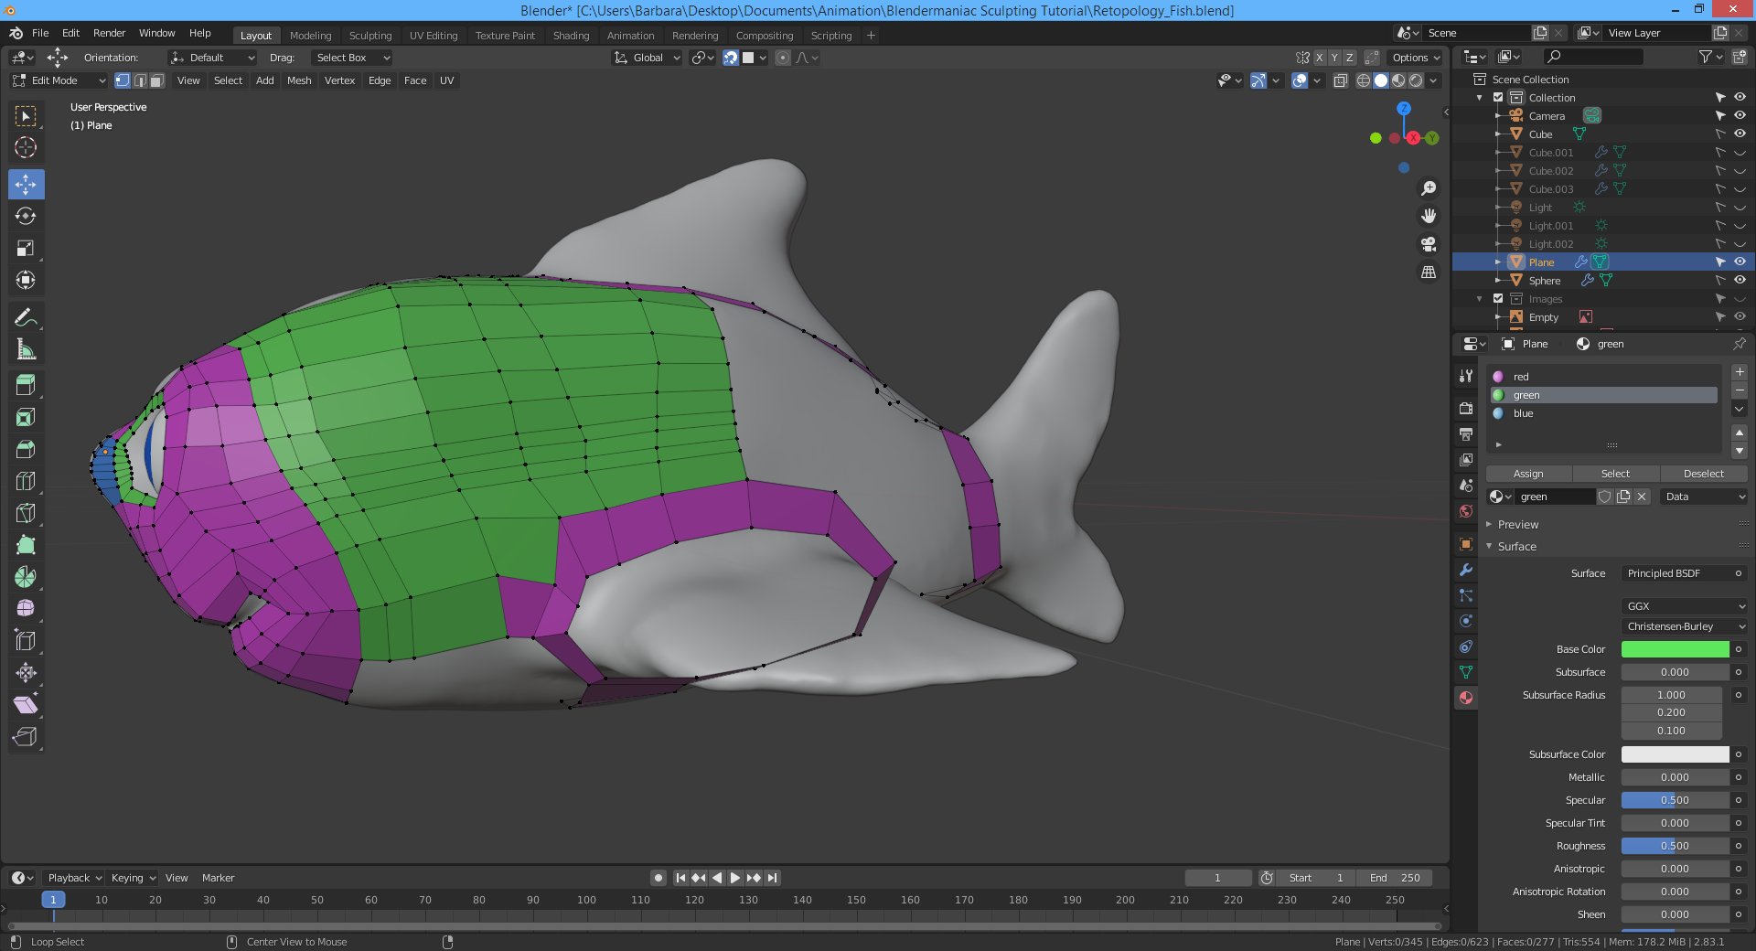Image resolution: width=1756 pixels, height=951 pixels.
Task: Open the Edit Mode dropdown
Action: click(x=59, y=80)
